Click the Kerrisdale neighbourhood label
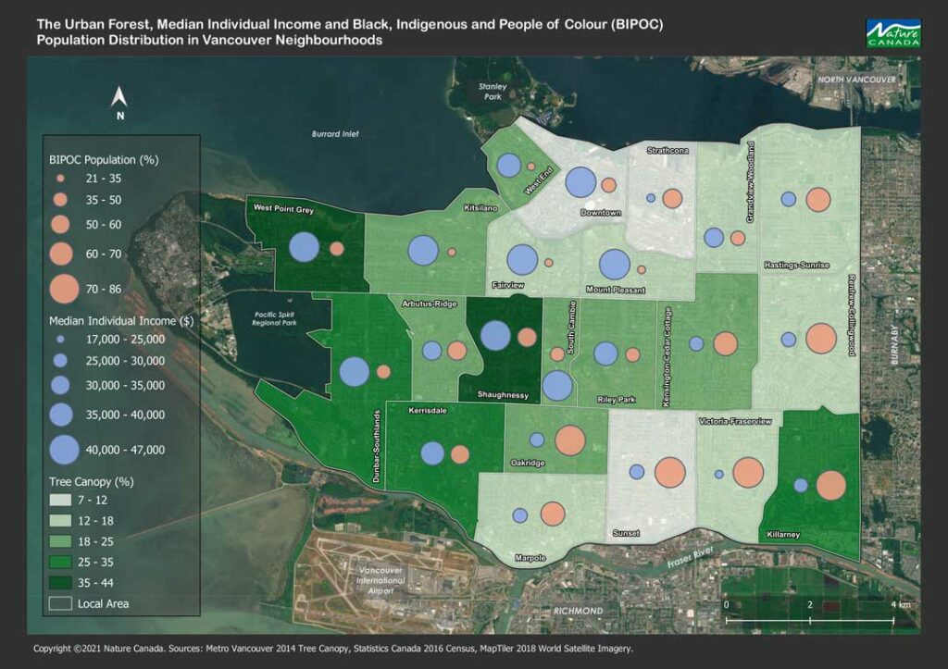The height and width of the screenshot is (669, 948). [428, 410]
